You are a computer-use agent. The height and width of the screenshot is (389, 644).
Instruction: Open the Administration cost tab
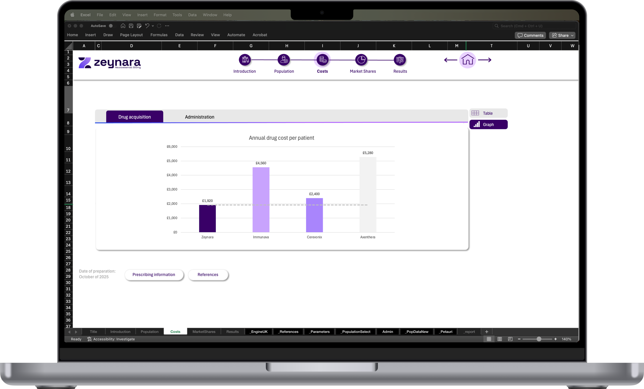[199, 117]
